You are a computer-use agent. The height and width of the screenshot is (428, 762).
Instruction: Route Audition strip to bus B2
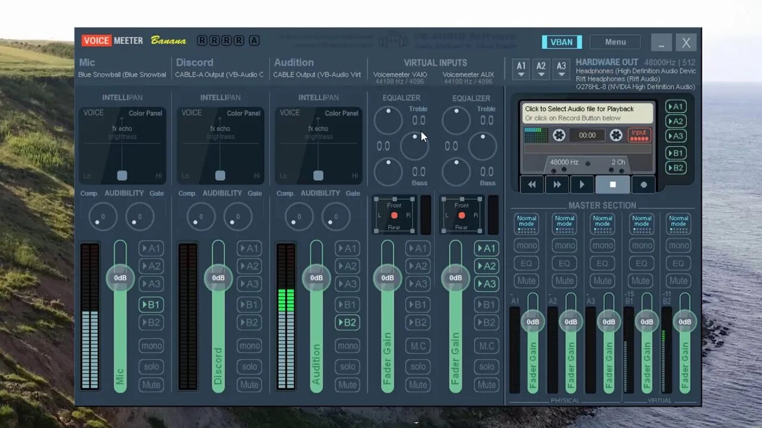click(x=347, y=322)
